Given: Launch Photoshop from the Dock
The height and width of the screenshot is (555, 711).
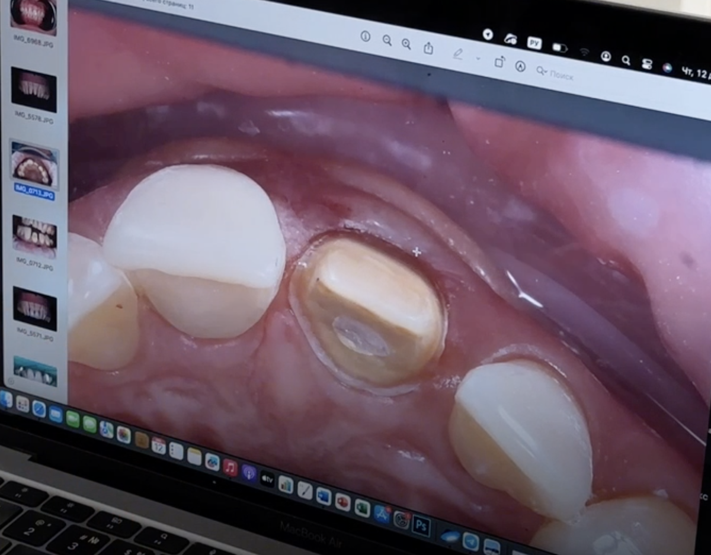Looking at the screenshot, I should (x=421, y=525).
